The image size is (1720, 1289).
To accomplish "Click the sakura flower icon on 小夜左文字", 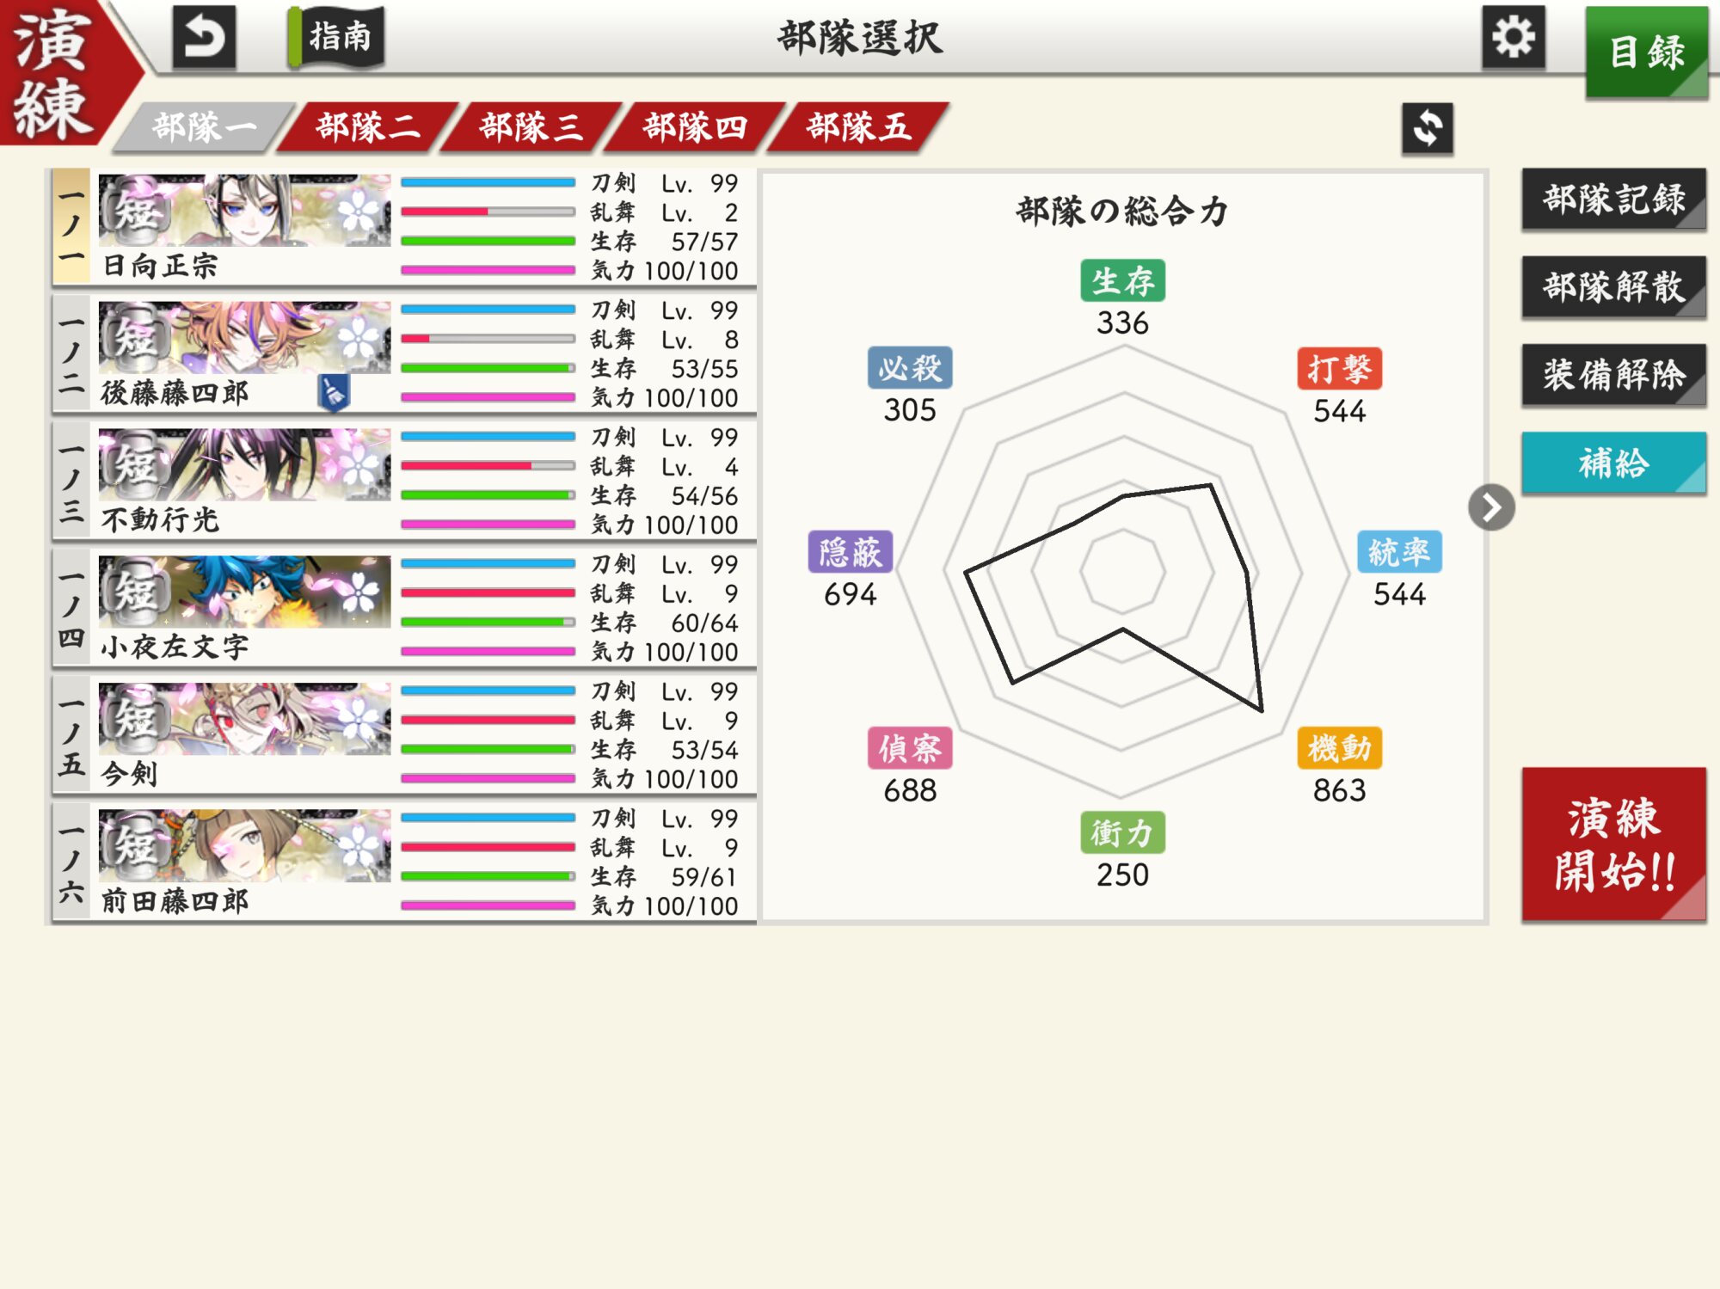I will point(359,592).
